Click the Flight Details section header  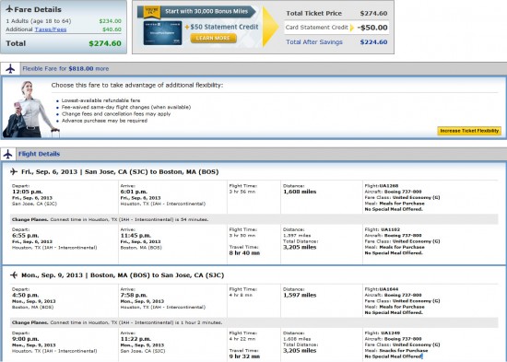point(39,154)
